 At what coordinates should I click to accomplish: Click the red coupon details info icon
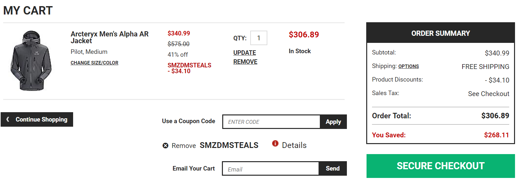pyautogui.click(x=275, y=143)
